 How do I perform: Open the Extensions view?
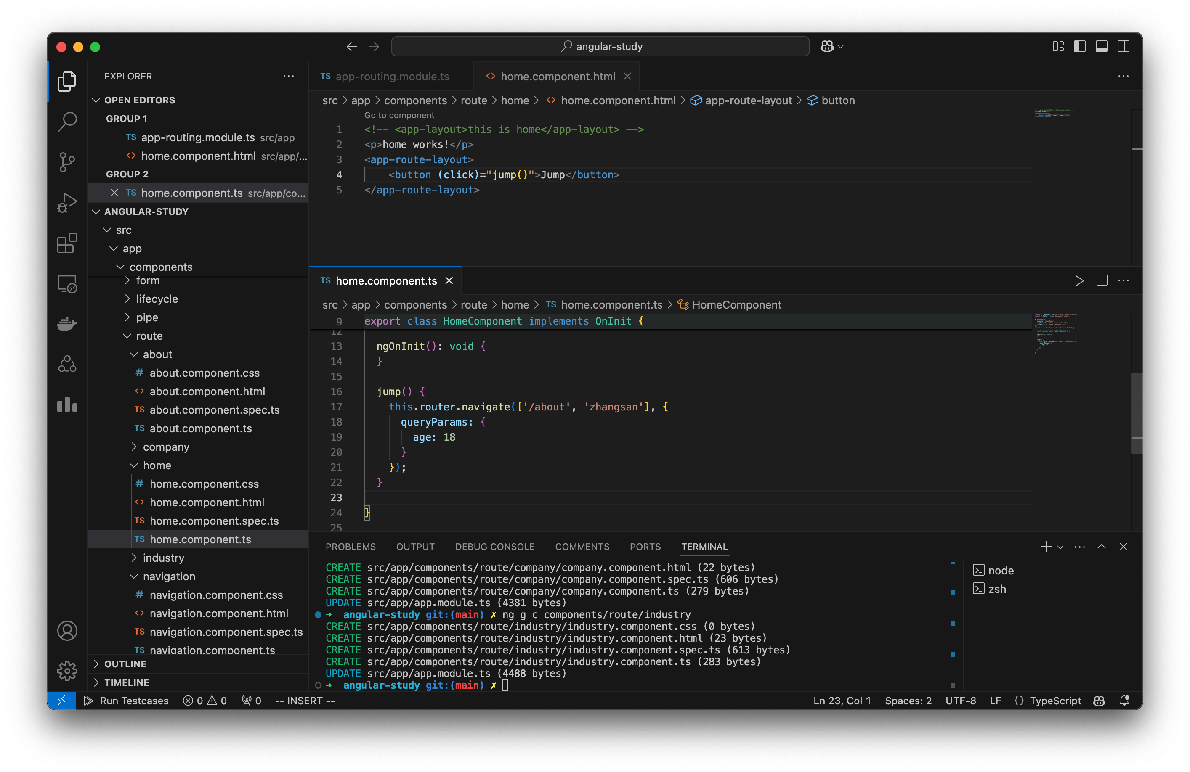67,243
